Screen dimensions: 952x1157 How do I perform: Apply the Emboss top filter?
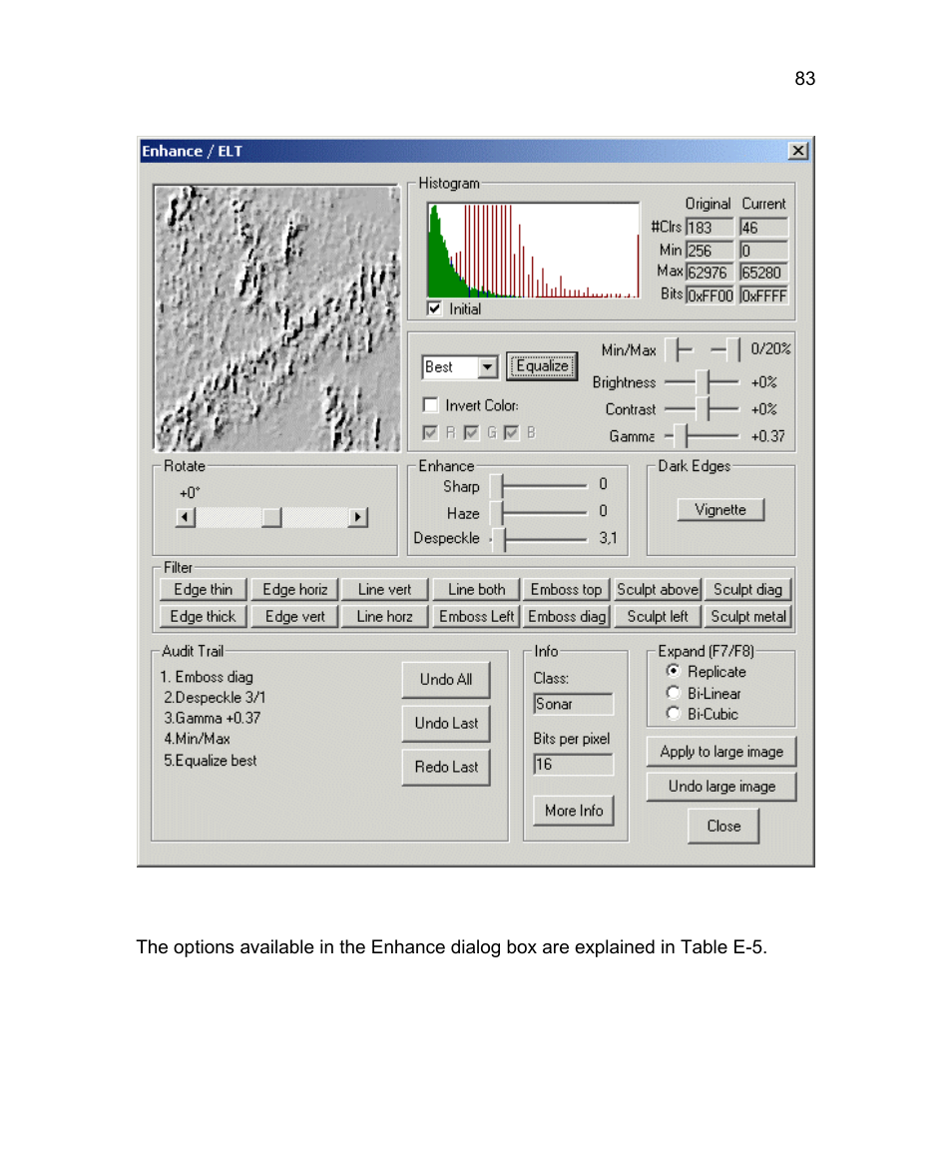click(567, 590)
